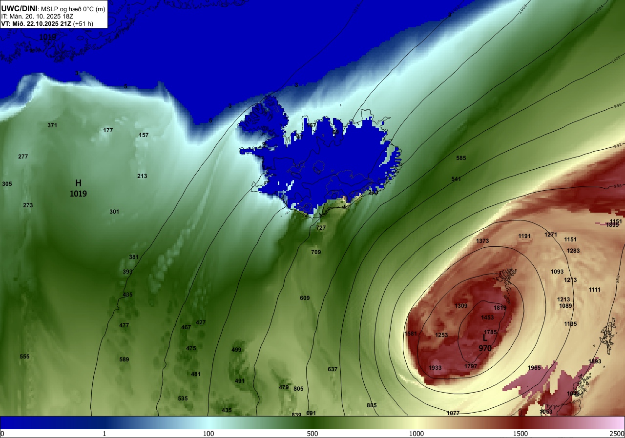Click the 381 height value
The image size is (625, 438).
pos(134,257)
